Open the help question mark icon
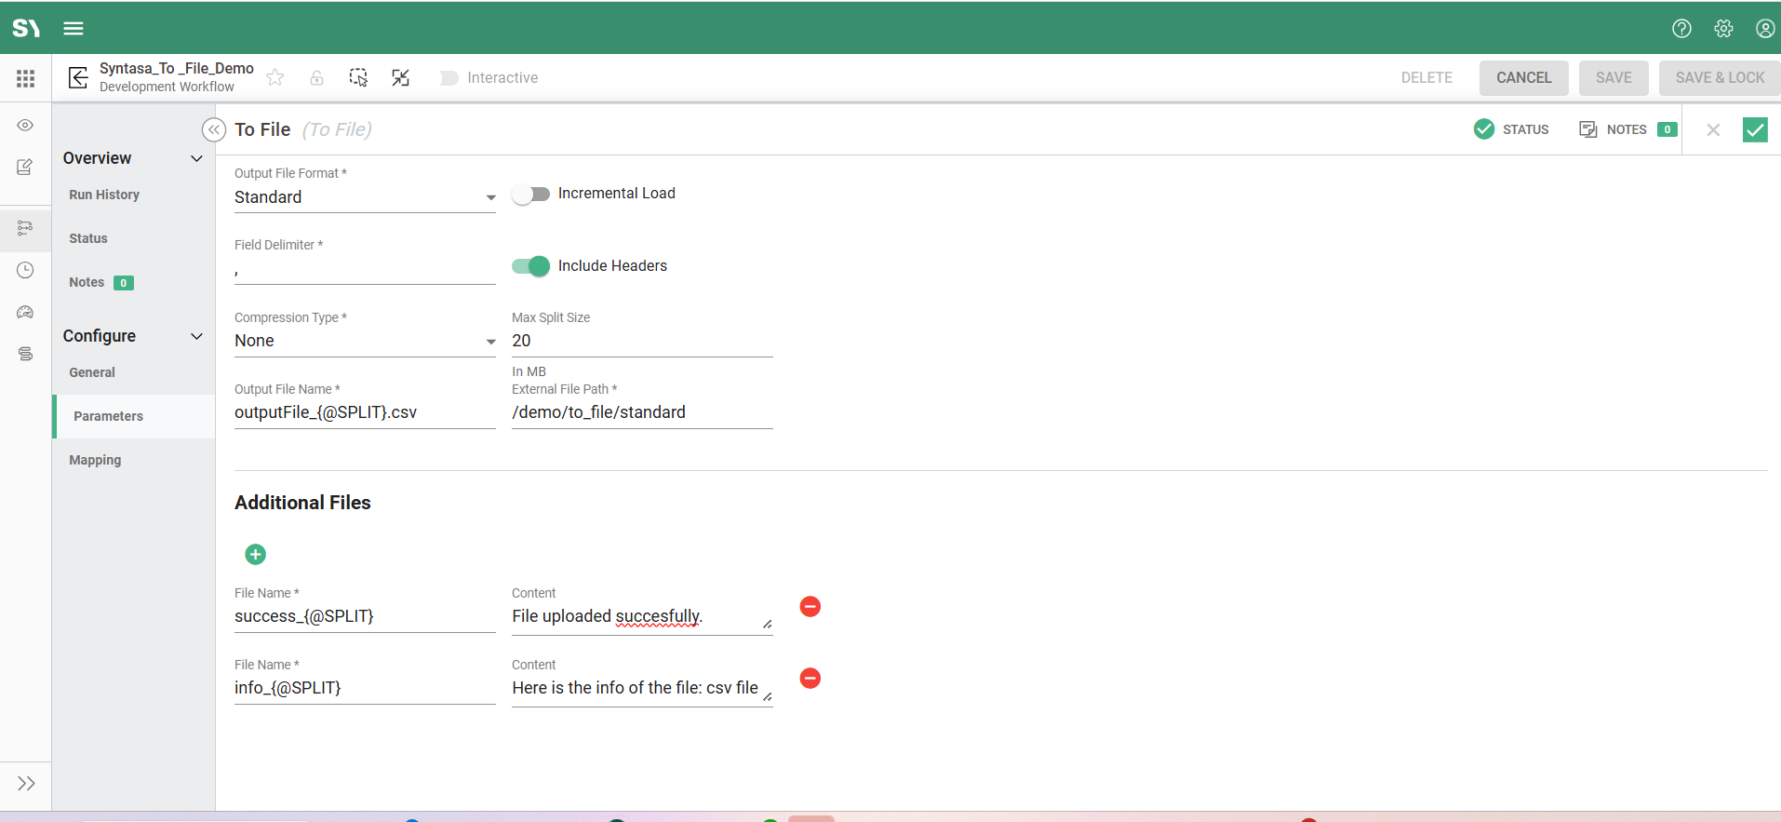Viewport: 1781px width, 822px height. tap(1681, 29)
